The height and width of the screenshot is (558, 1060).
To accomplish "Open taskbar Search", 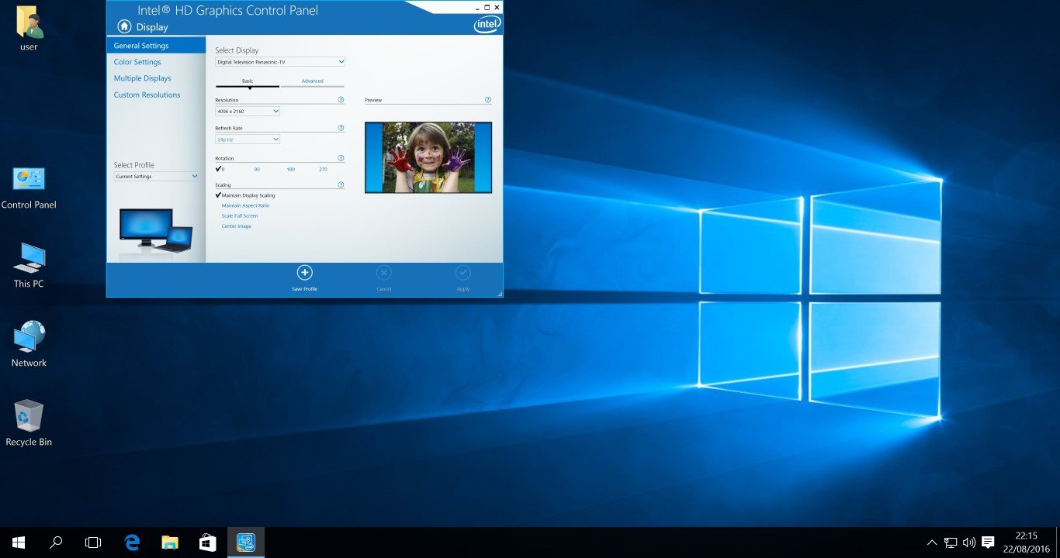I will (x=56, y=542).
